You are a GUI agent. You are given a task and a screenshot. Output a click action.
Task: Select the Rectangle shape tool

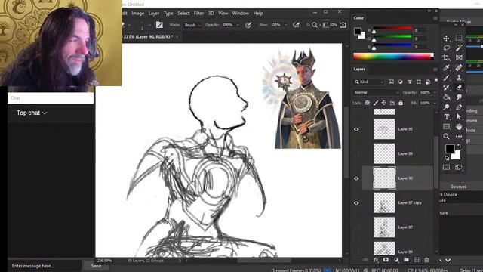446,126
